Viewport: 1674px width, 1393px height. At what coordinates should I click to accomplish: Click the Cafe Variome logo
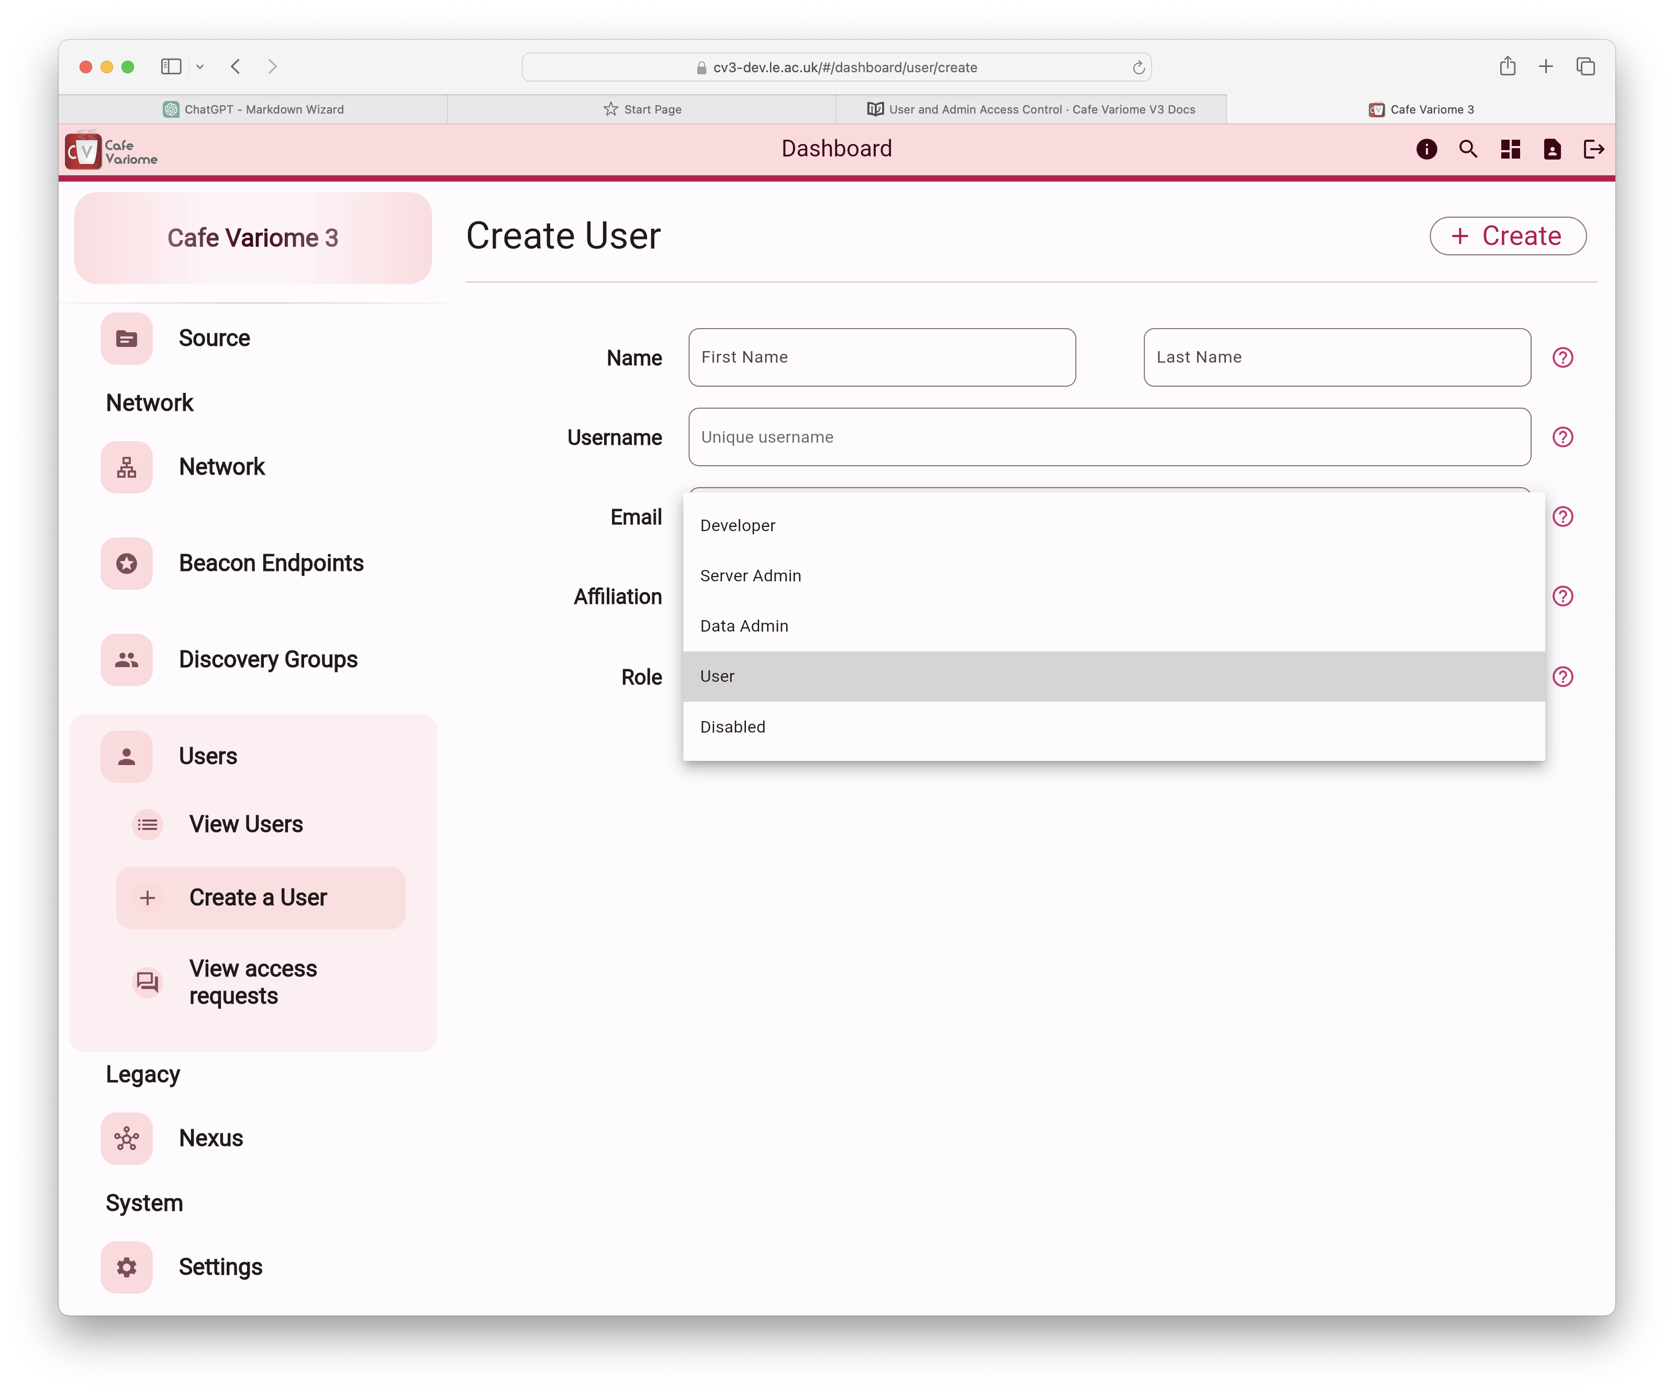111,151
